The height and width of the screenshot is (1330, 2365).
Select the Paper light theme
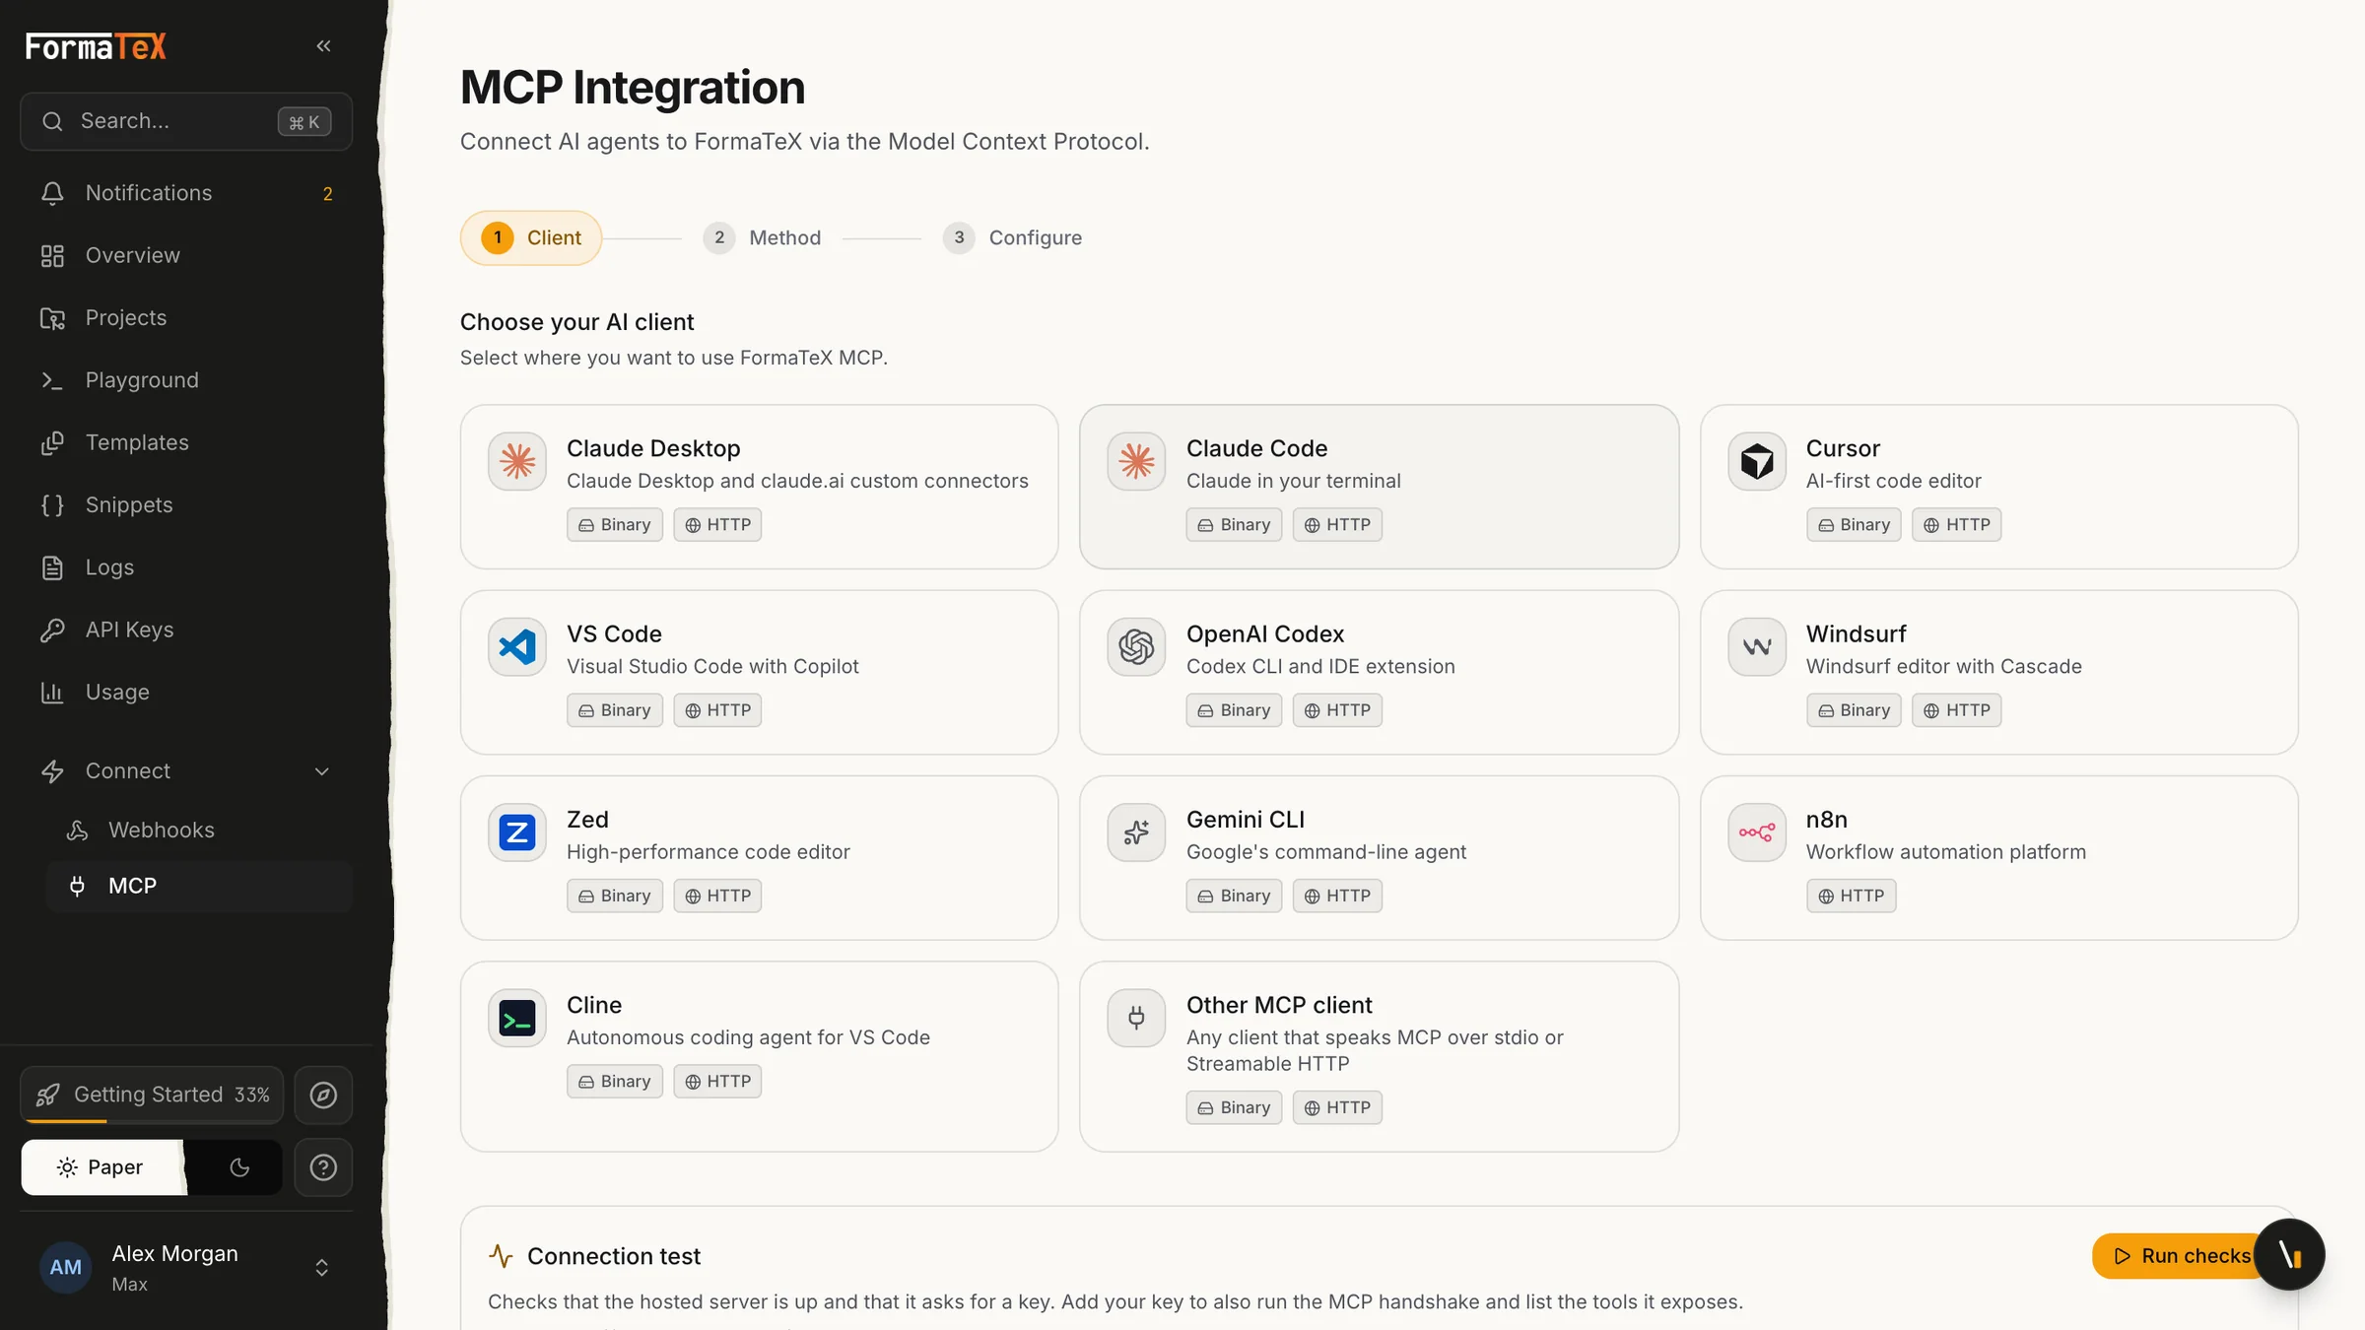[101, 1167]
